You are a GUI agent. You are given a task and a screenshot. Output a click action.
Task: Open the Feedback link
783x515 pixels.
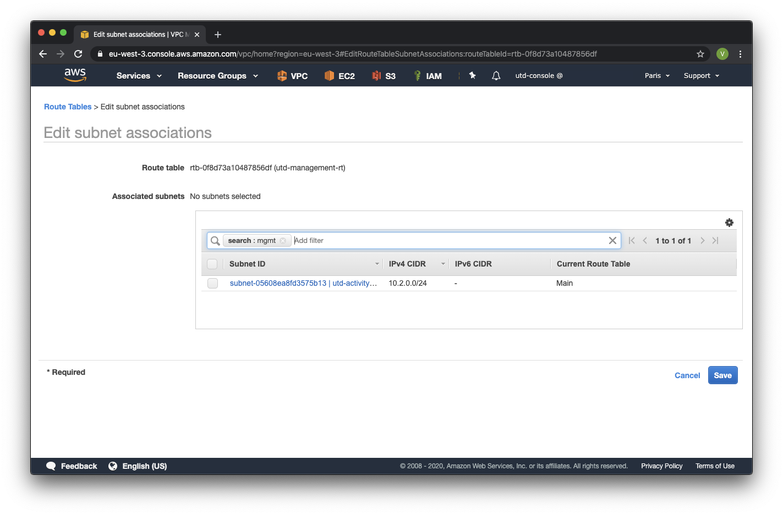click(79, 466)
